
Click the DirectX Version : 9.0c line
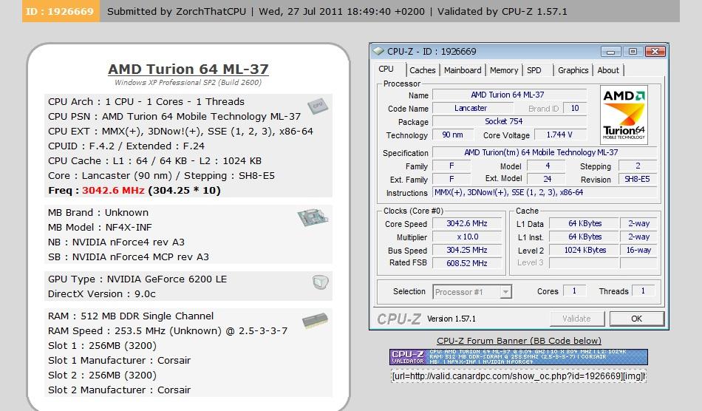(102, 294)
